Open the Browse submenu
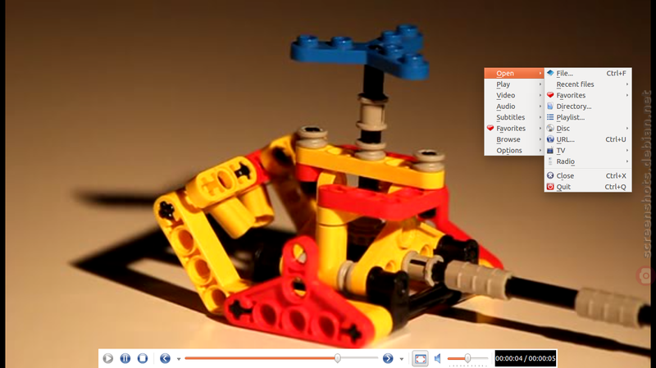The image size is (656, 368). click(514, 139)
